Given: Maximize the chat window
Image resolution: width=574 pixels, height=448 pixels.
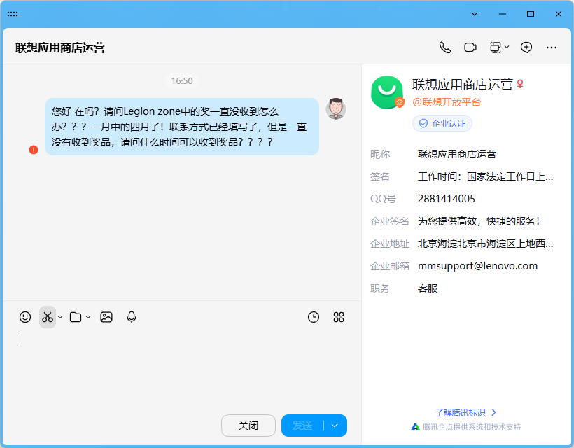Looking at the screenshot, I should 531,14.
